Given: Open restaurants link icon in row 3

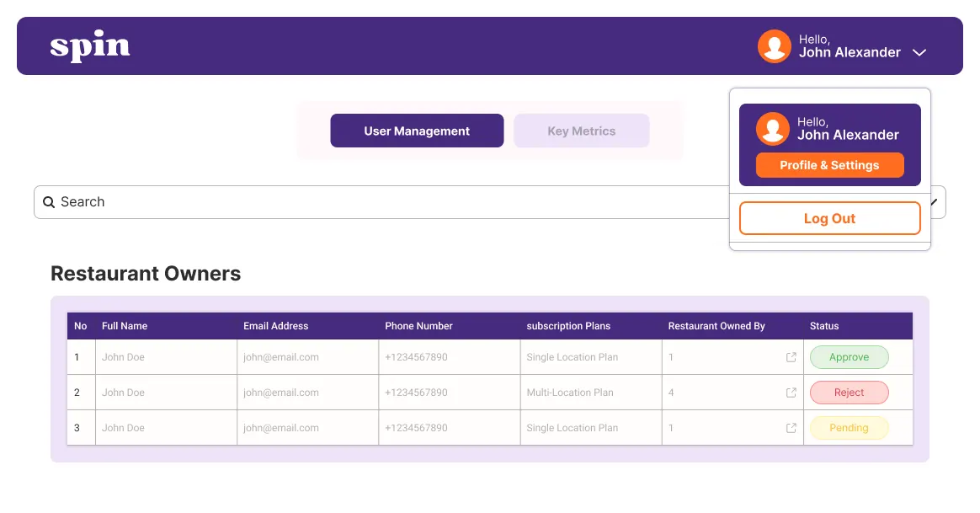Looking at the screenshot, I should tap(791, 428).
